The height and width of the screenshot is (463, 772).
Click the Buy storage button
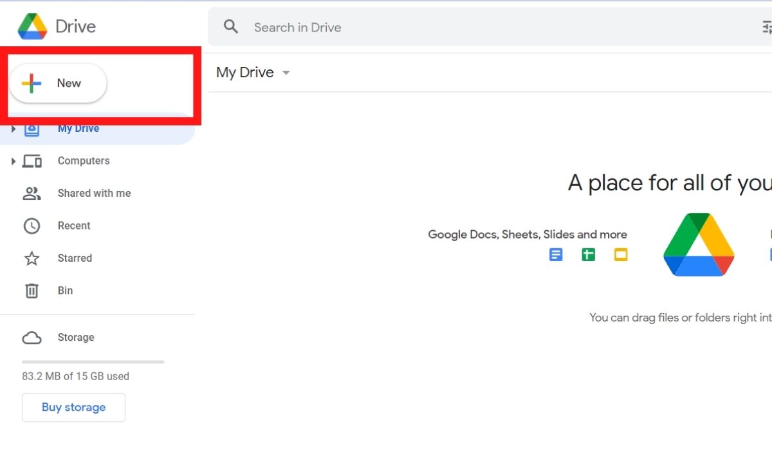[73, 407]
